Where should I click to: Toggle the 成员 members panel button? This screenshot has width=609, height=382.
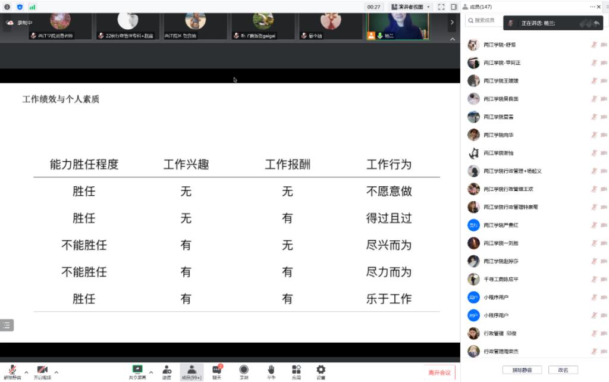[x=191, y=370]
